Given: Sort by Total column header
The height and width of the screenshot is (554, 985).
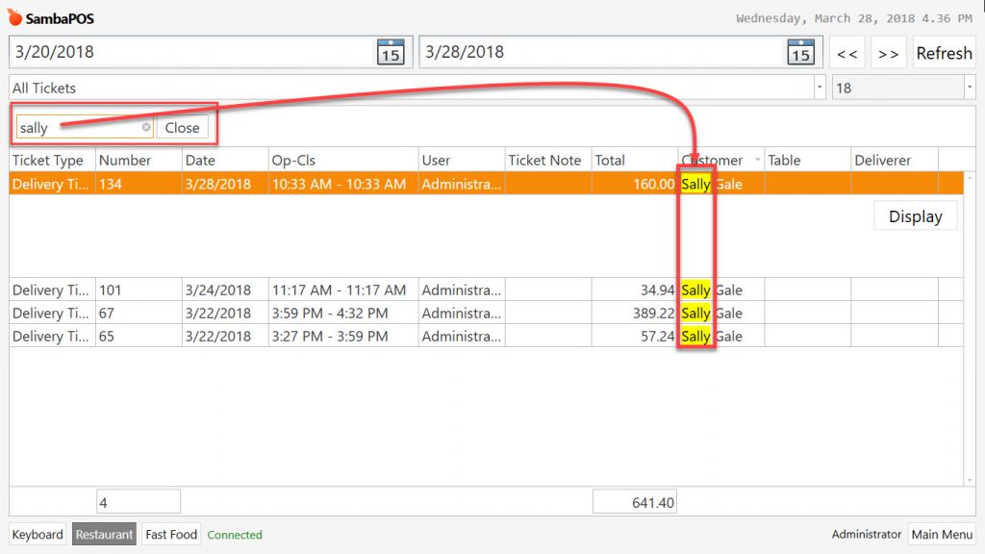Looking at the screenshot, I should 635,160.
